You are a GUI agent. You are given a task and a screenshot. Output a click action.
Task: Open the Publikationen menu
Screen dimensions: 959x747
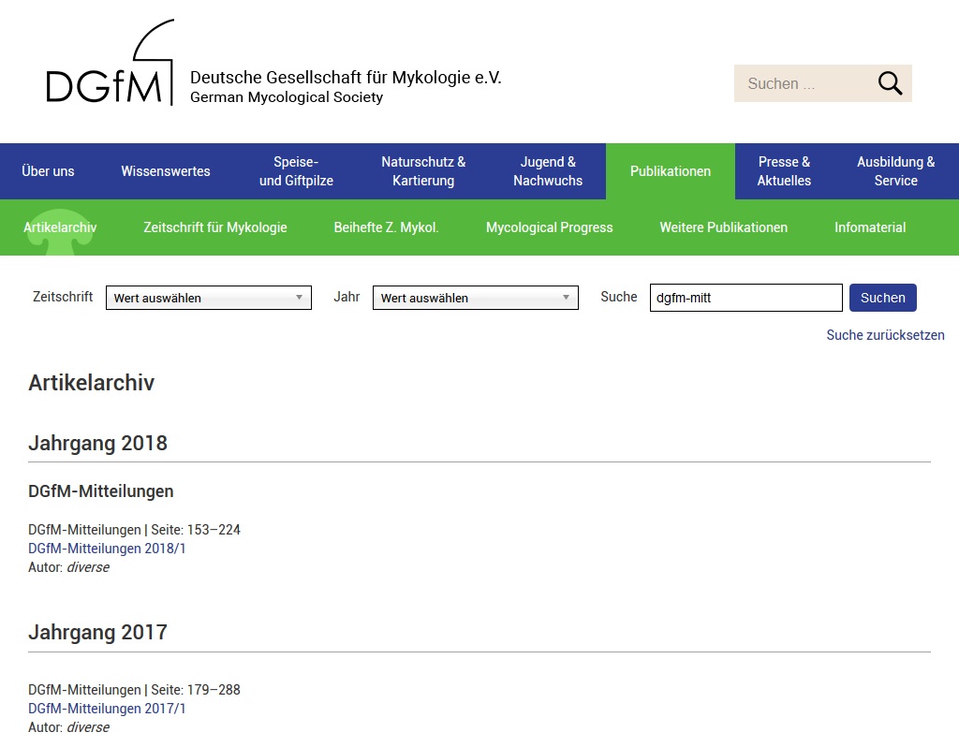click(671, 171)
